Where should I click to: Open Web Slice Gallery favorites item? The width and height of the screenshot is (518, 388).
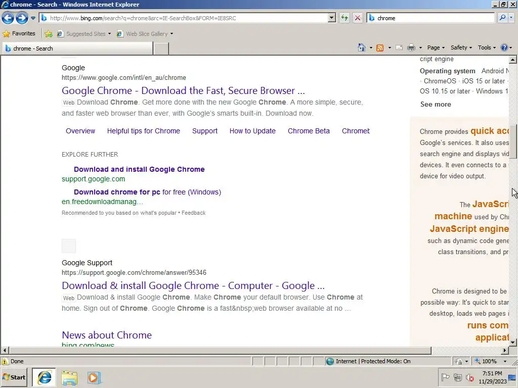[x=145, y=34]
